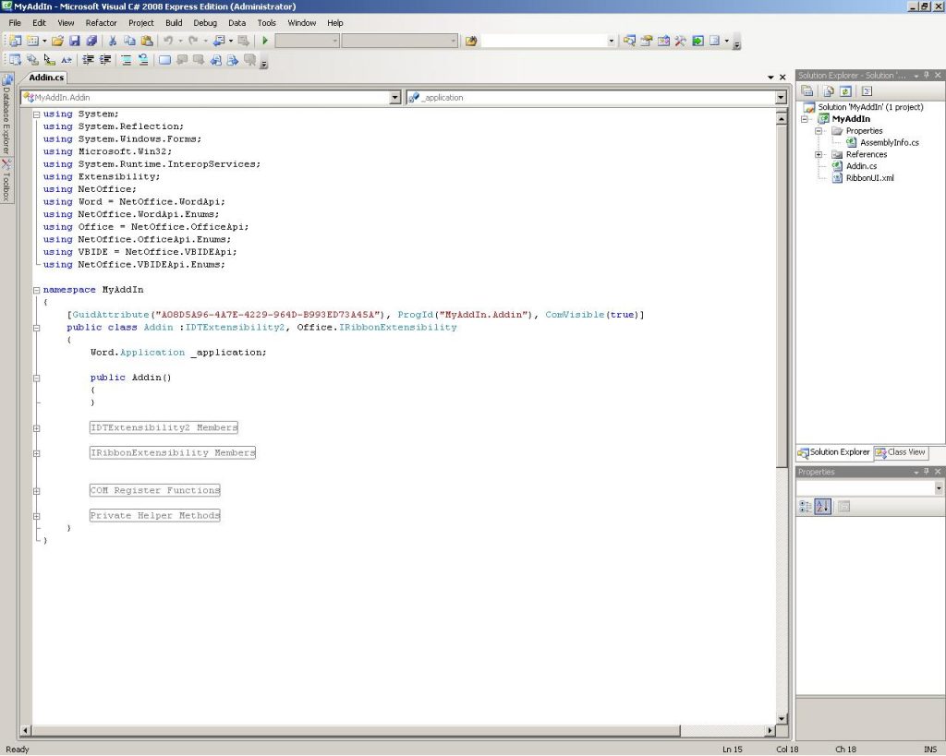The height and width of the screenshot is (756, 946).
Task: Switch Properties panel to Alphabetical sort
Action: pyautogui.click(x=822, y=507)
